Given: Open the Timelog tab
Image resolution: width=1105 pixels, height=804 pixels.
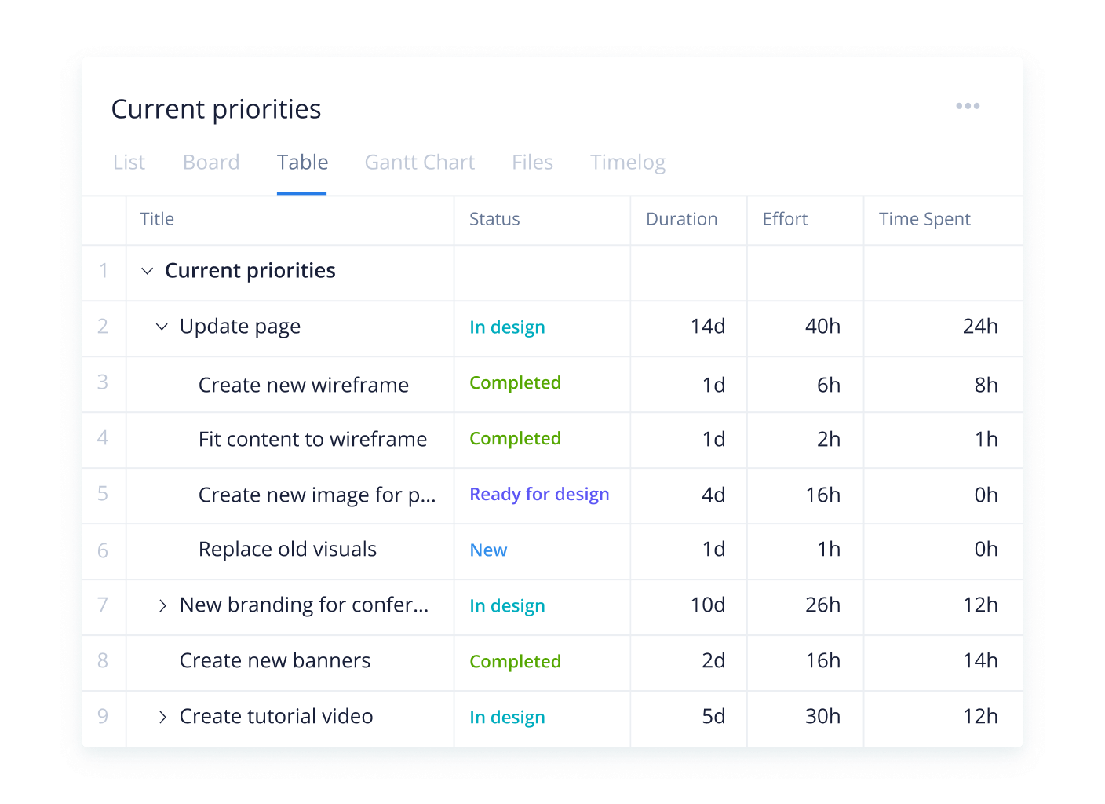Looking at the screenshot, I should click(x=628, y=163).
